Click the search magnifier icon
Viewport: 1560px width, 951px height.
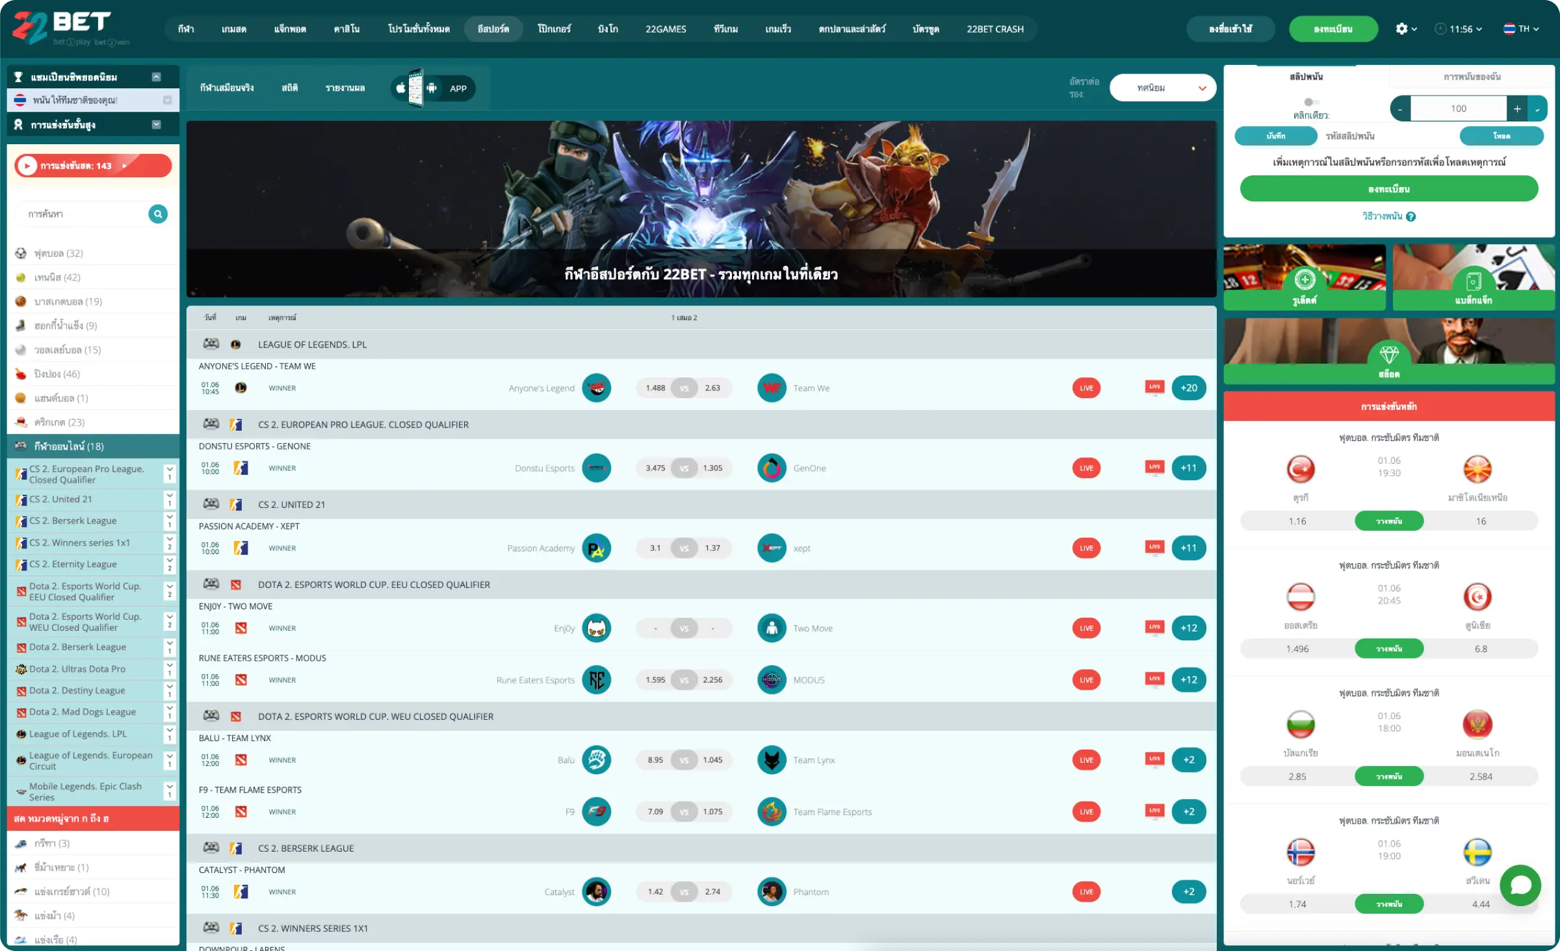tap(157, 214)
